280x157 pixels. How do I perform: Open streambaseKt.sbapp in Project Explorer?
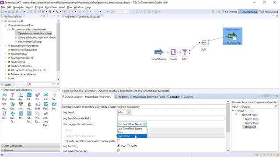coord(30,41)
